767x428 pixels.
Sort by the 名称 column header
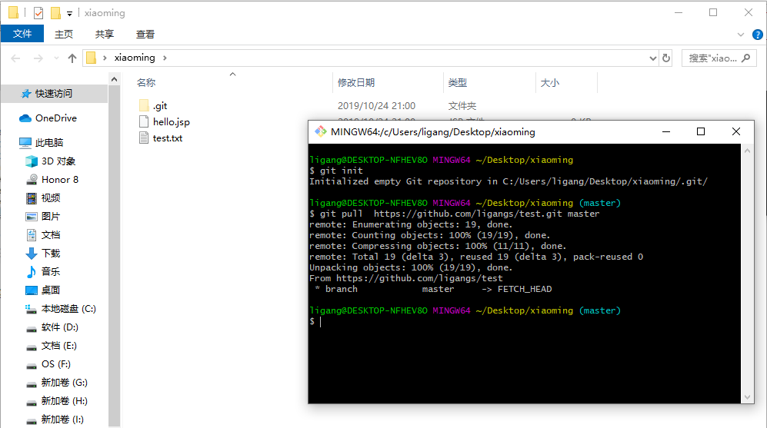[x=146, y=82]
